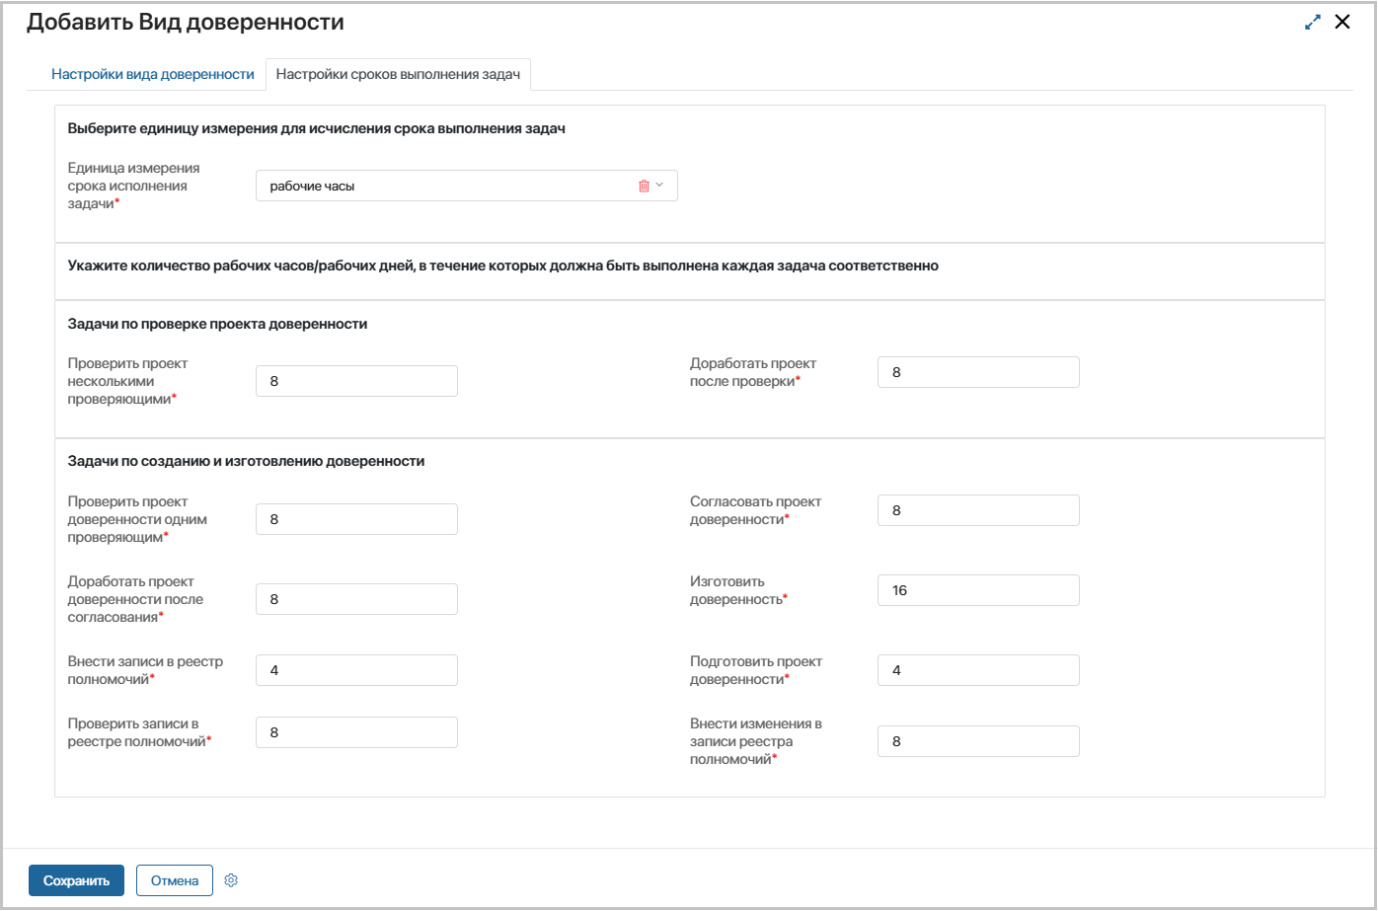Select Настройки сроков выполнения задач tab

tap(398, 74)
